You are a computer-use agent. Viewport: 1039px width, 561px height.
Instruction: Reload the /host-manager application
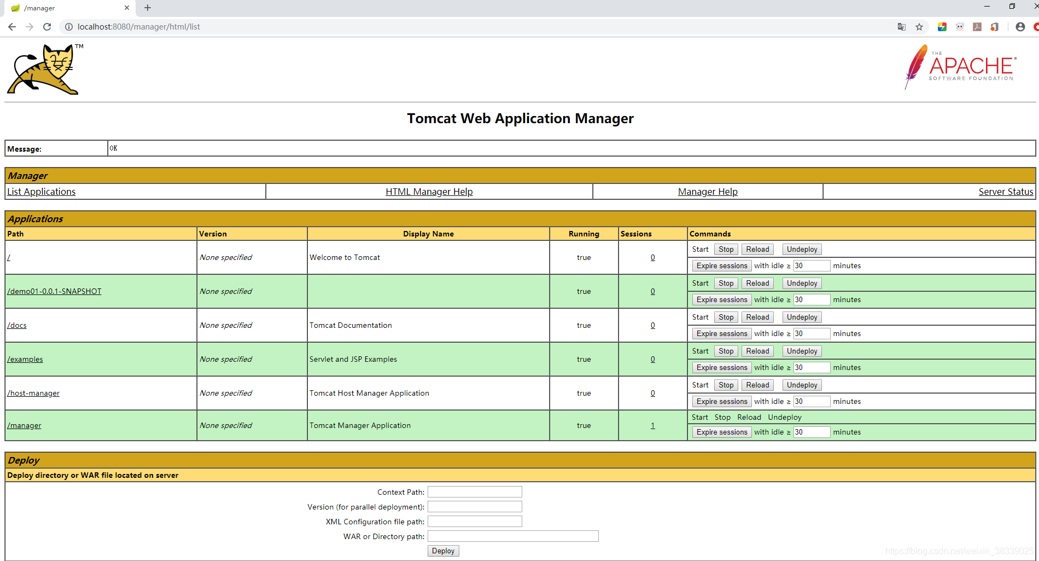point(757,385)
